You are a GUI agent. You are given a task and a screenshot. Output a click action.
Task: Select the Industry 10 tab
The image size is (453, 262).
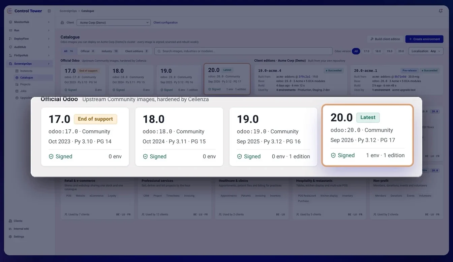pyautogui.click(x=110, y=51)
